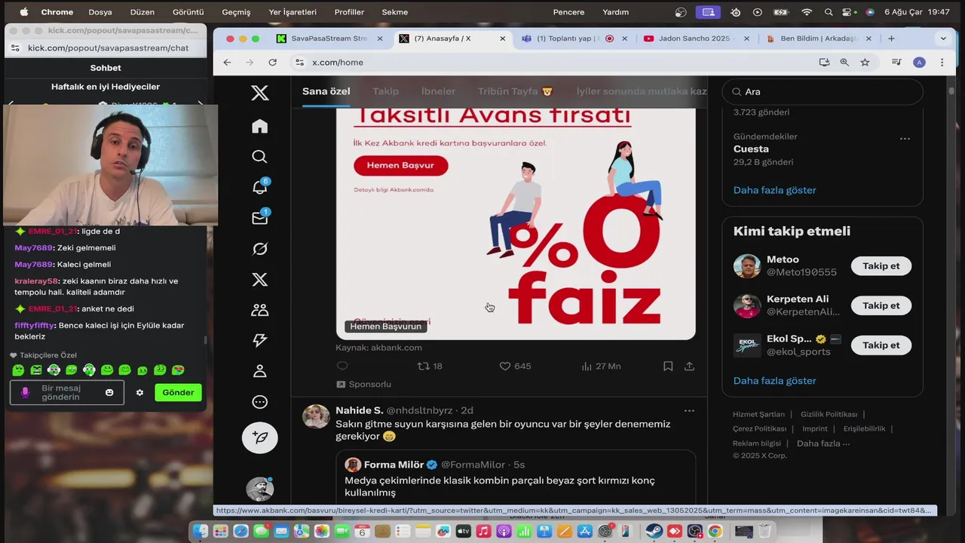Switch to Tribün Tayfa tab
The image size is (965, 543).
point(516,91)
